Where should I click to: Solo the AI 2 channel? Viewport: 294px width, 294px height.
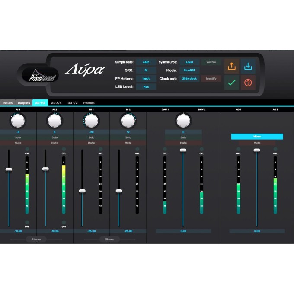[54, 137]
